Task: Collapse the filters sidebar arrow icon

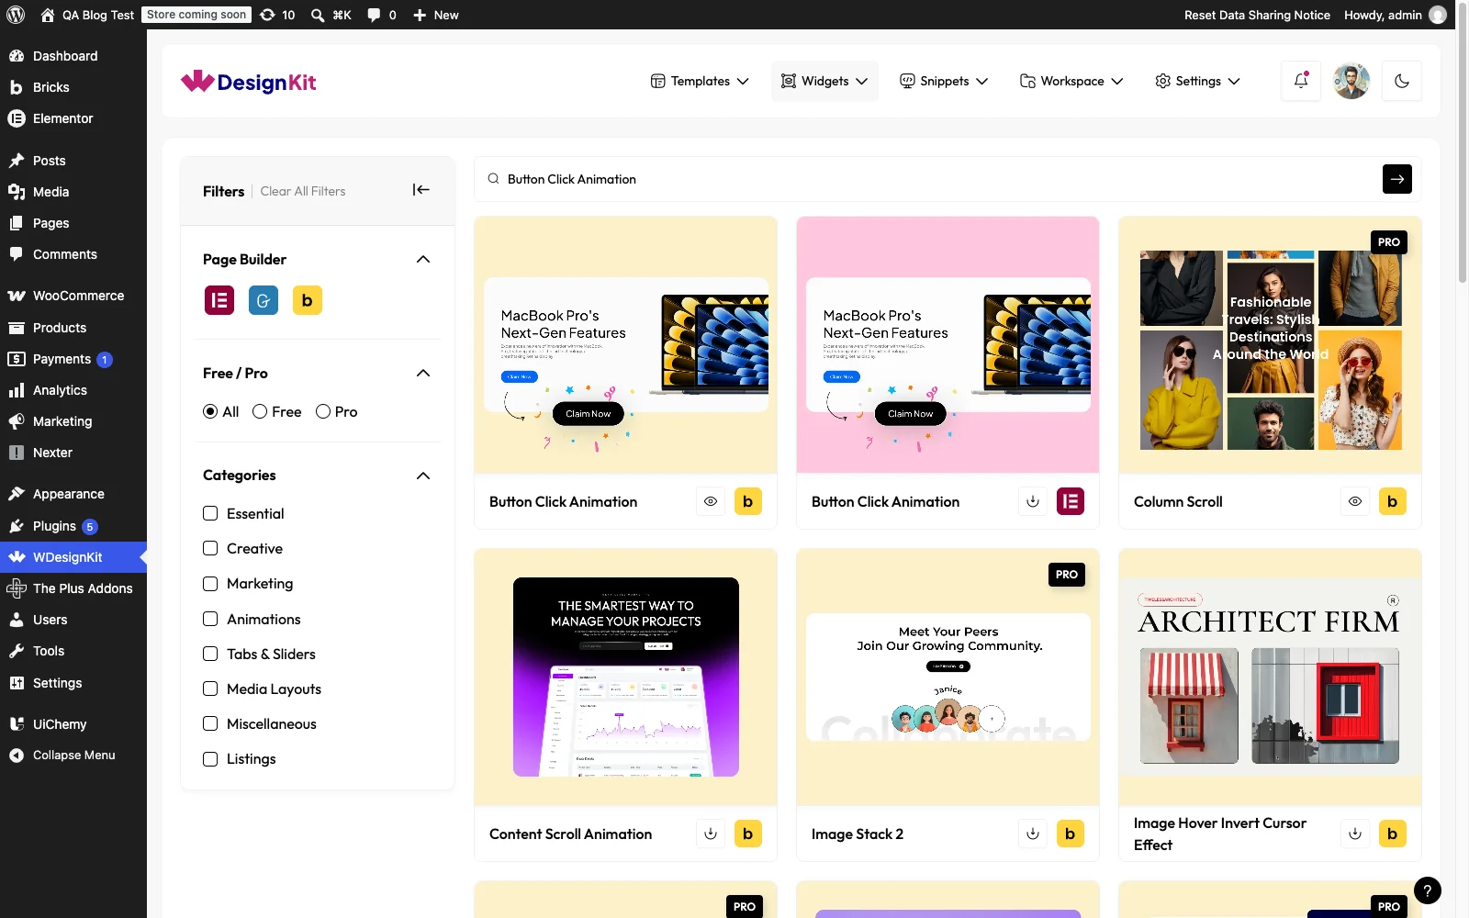Action: coord(421,190)
